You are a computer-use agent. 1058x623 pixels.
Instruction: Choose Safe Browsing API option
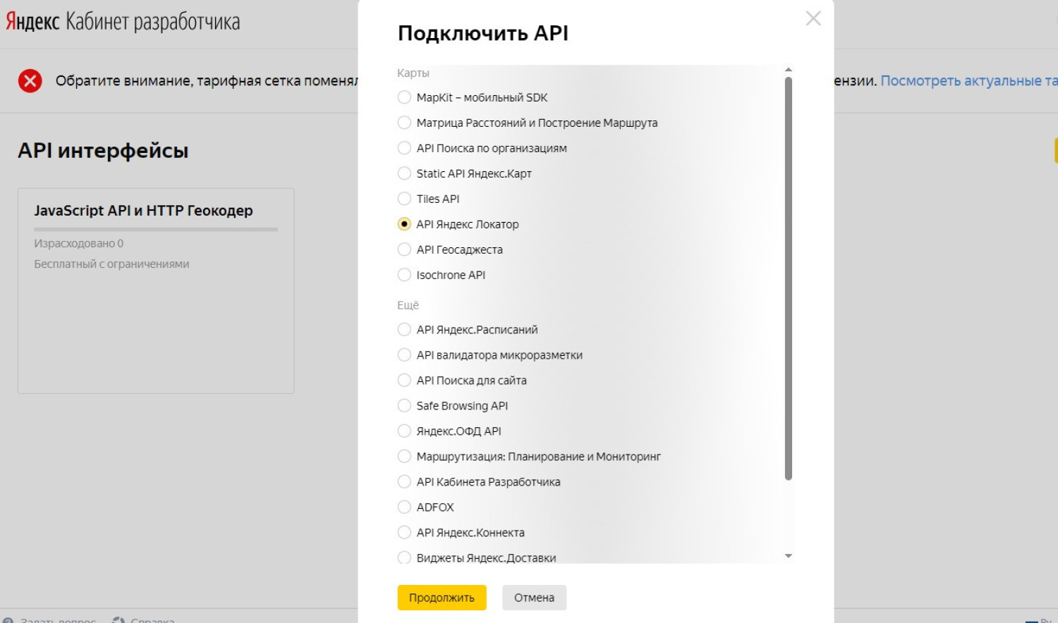tap(404, 406)
